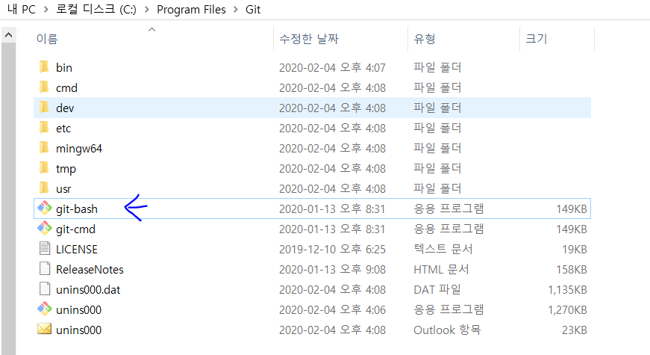Select the tmp folder name
650x355 pixels.
(x=66, y=169)
